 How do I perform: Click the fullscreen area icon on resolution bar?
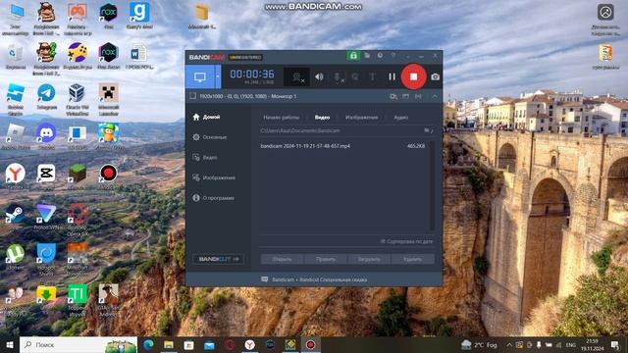[x=418, y=96]
